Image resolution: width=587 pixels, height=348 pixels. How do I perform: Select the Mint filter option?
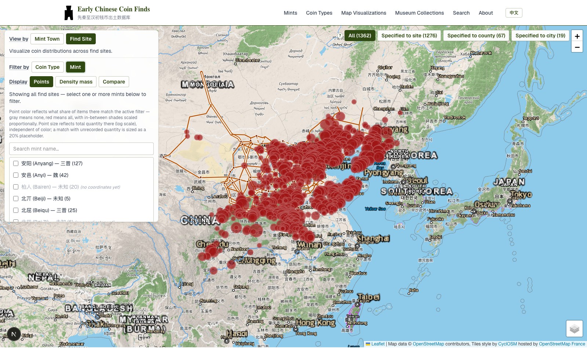click(x=75, y=67)
